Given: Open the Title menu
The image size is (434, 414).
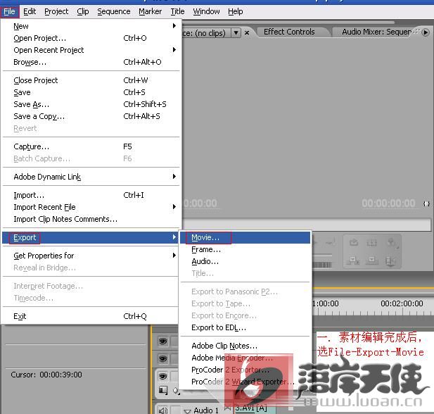Looking at the screenshot, I should pos(177,12).
